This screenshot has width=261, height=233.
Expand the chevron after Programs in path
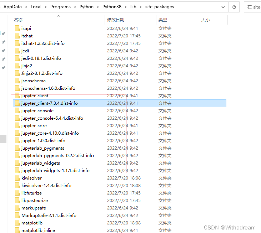click(75, 7)
